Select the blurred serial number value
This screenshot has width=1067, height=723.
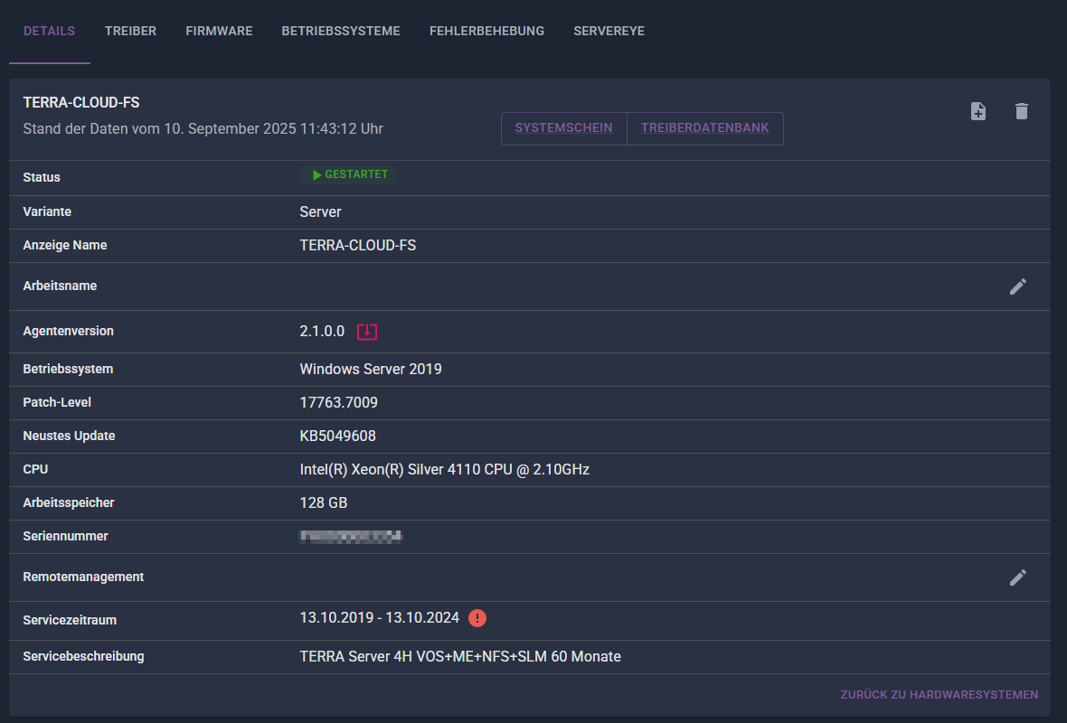[351, 537]
